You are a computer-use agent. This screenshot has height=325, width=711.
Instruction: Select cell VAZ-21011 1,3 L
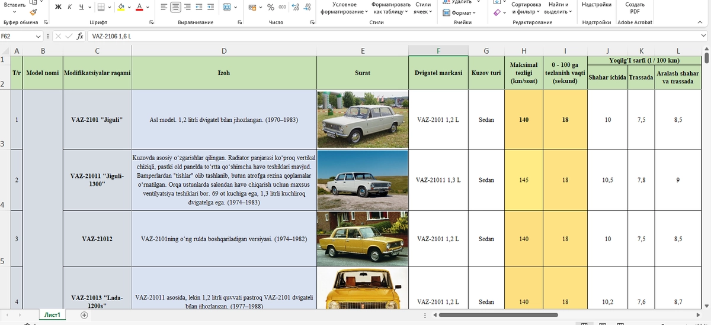438,180
